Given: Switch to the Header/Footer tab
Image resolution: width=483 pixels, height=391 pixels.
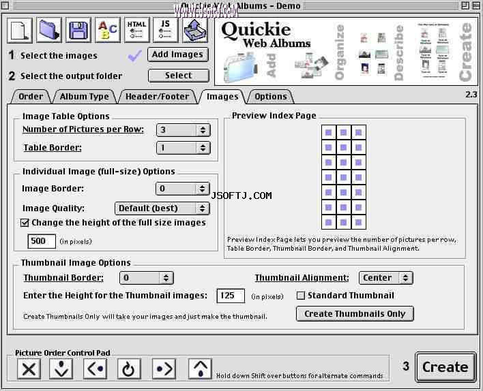Looking at the screenshot, I should point(157,97).
